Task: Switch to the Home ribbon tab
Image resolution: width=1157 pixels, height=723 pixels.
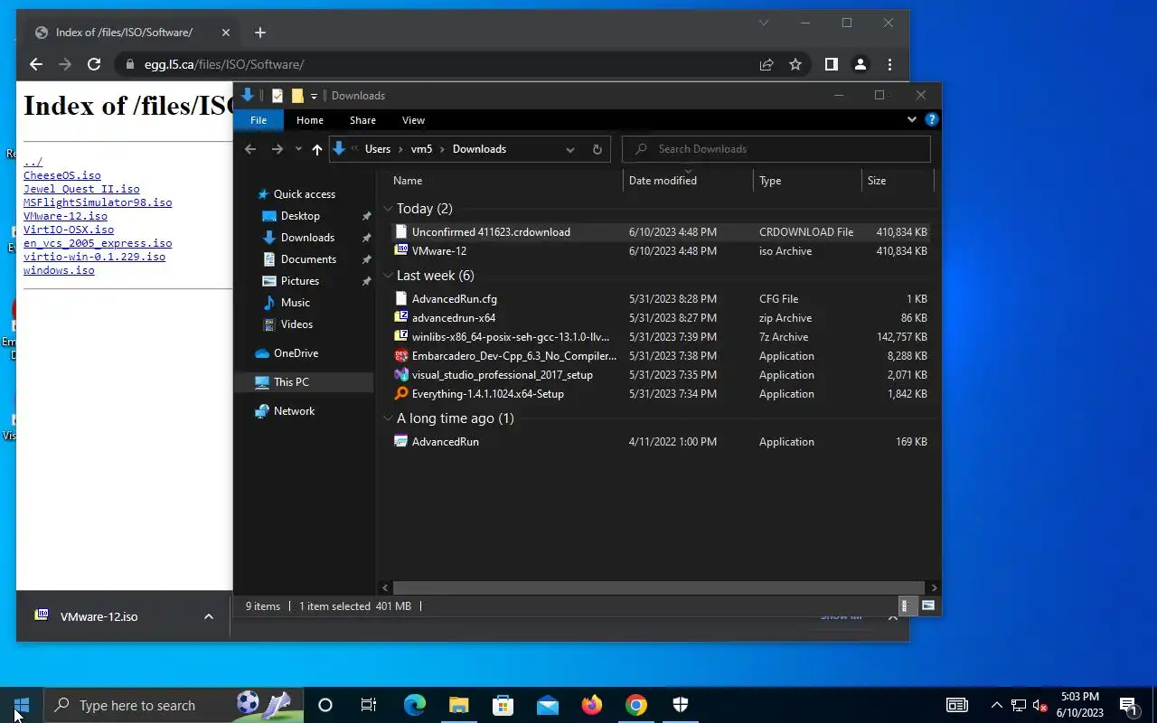Action: [310, 120]
